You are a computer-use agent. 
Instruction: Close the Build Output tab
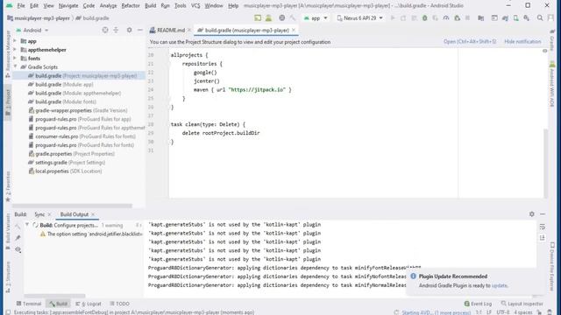(93, 214)
